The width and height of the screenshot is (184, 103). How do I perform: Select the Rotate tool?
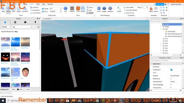(x=18, y=9)
